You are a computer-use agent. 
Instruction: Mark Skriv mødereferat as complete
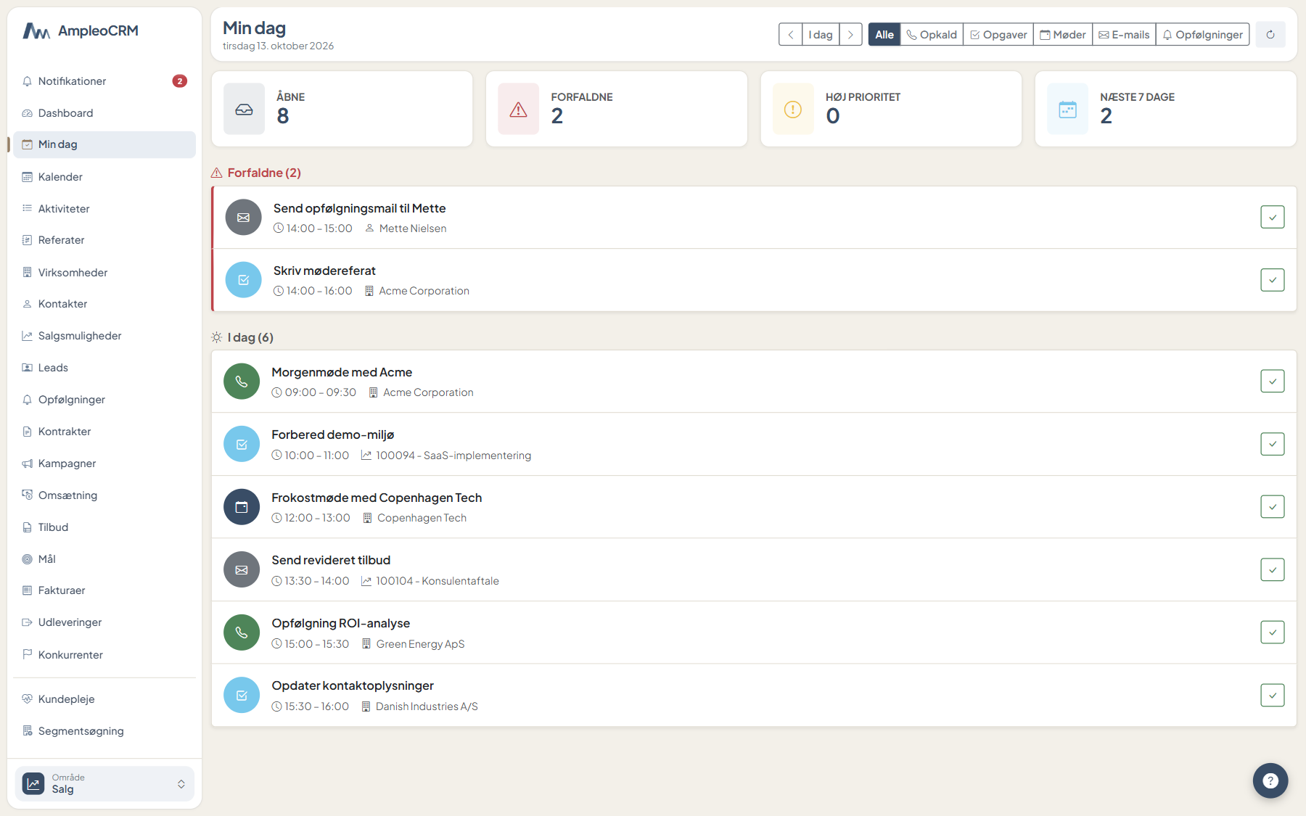click(1273, 280)
